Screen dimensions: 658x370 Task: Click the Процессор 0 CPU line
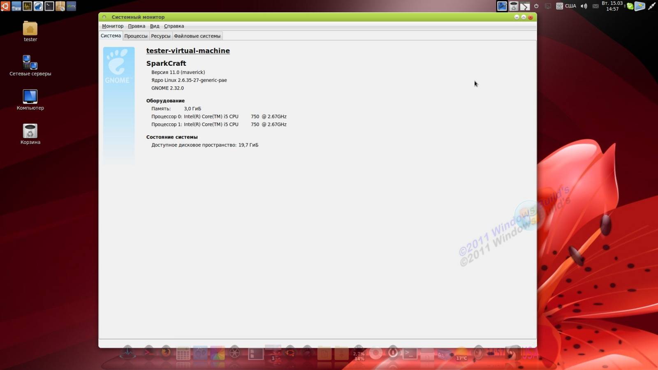pyautogui.click(x=219, y=116)
